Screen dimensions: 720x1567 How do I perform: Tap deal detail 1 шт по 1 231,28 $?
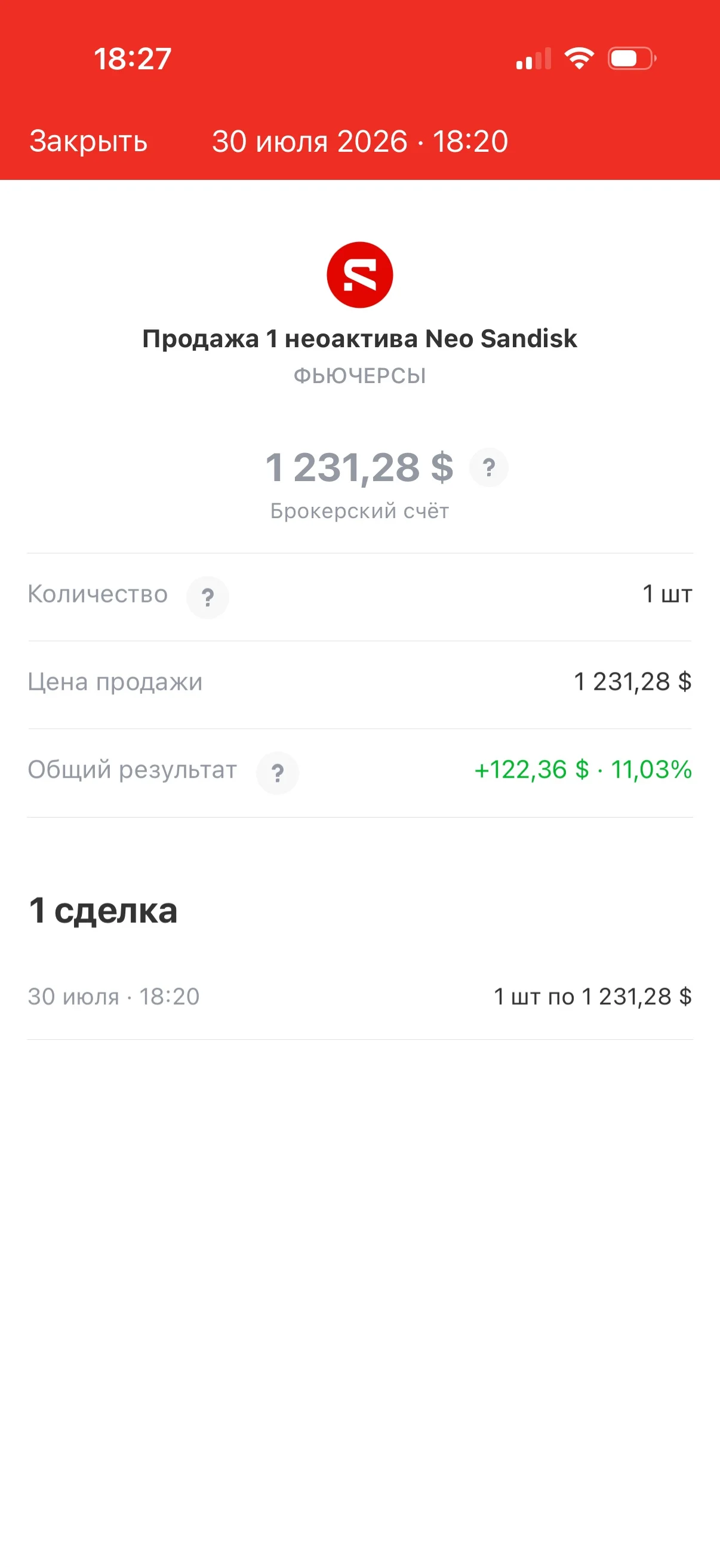(593, 996)
